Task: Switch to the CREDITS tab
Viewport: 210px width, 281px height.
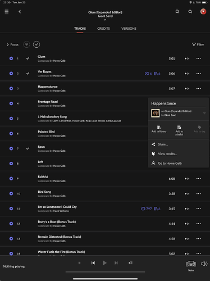Action: [x=103, y=29]
